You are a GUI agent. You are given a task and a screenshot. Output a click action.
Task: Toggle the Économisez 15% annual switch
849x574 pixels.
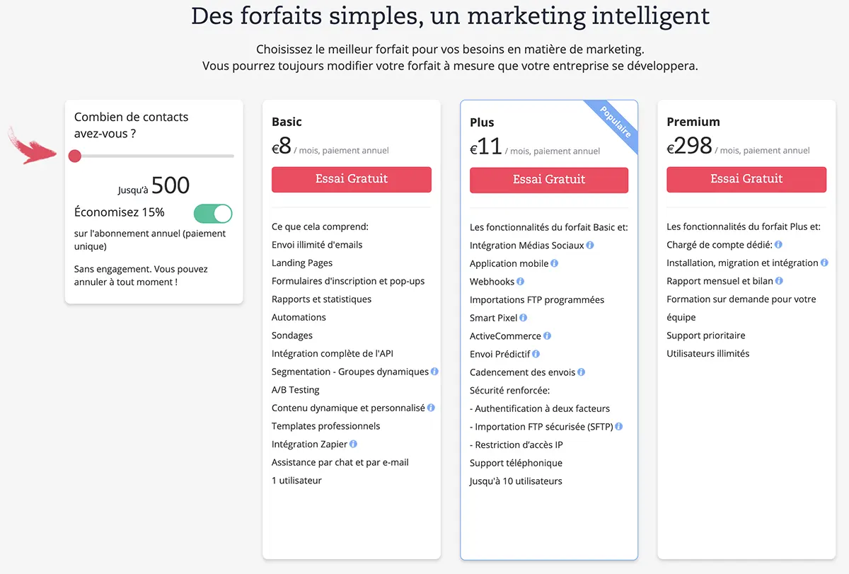213,213
